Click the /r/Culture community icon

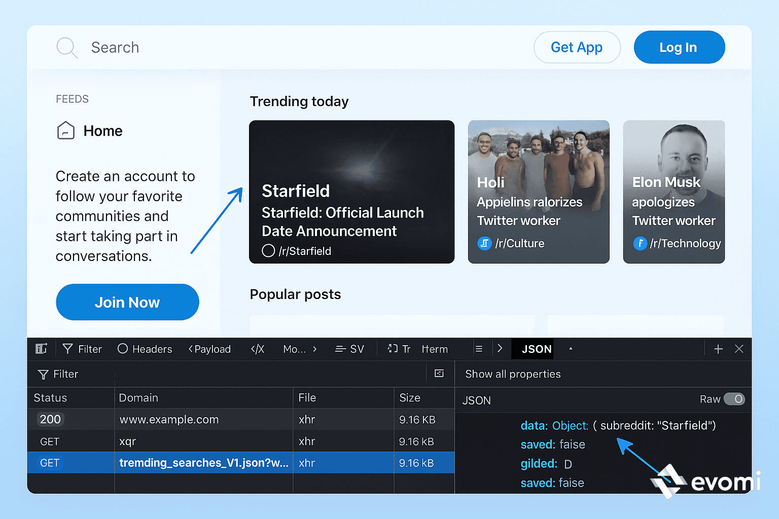pyautogui.click(x=484, y=243)
